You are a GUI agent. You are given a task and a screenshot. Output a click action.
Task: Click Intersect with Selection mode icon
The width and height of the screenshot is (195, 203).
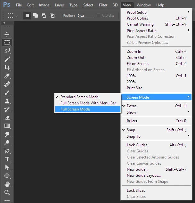(x=52, y=15)
